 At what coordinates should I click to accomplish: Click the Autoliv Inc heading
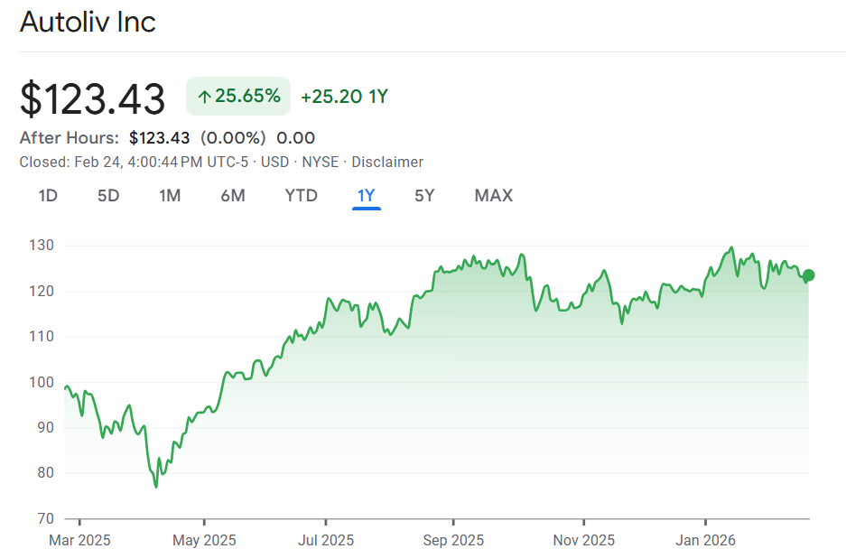(x=88, y=23)
